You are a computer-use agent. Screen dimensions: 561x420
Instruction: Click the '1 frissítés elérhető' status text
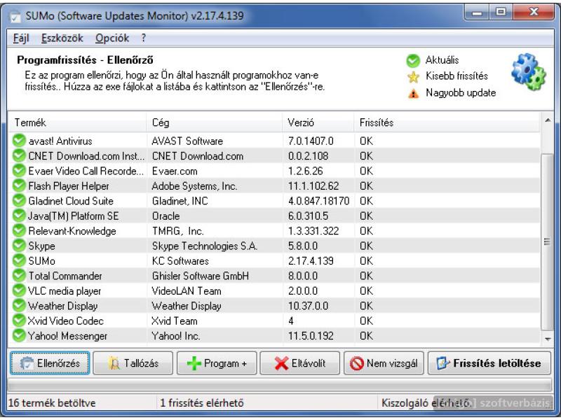point(202,403)
